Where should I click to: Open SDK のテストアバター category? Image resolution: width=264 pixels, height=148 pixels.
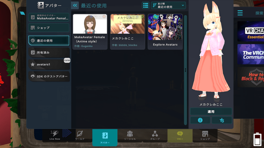pos(49,76)
